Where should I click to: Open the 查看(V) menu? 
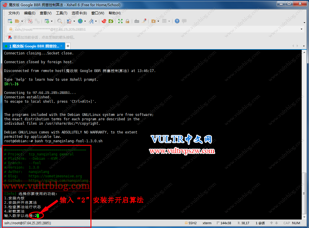(x=45, y=13)
